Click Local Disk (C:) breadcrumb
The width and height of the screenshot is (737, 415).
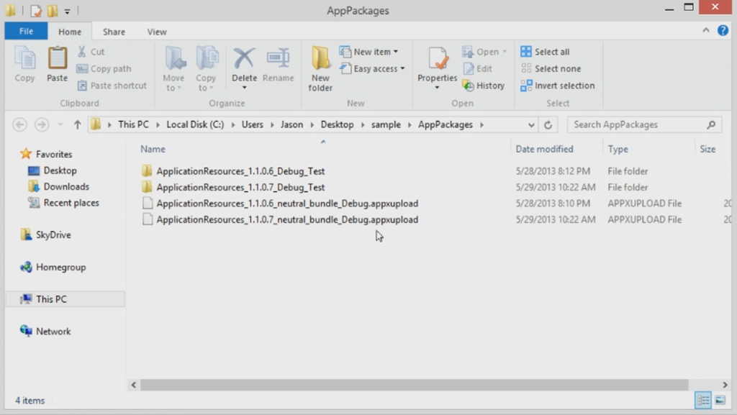coord(195,124)
